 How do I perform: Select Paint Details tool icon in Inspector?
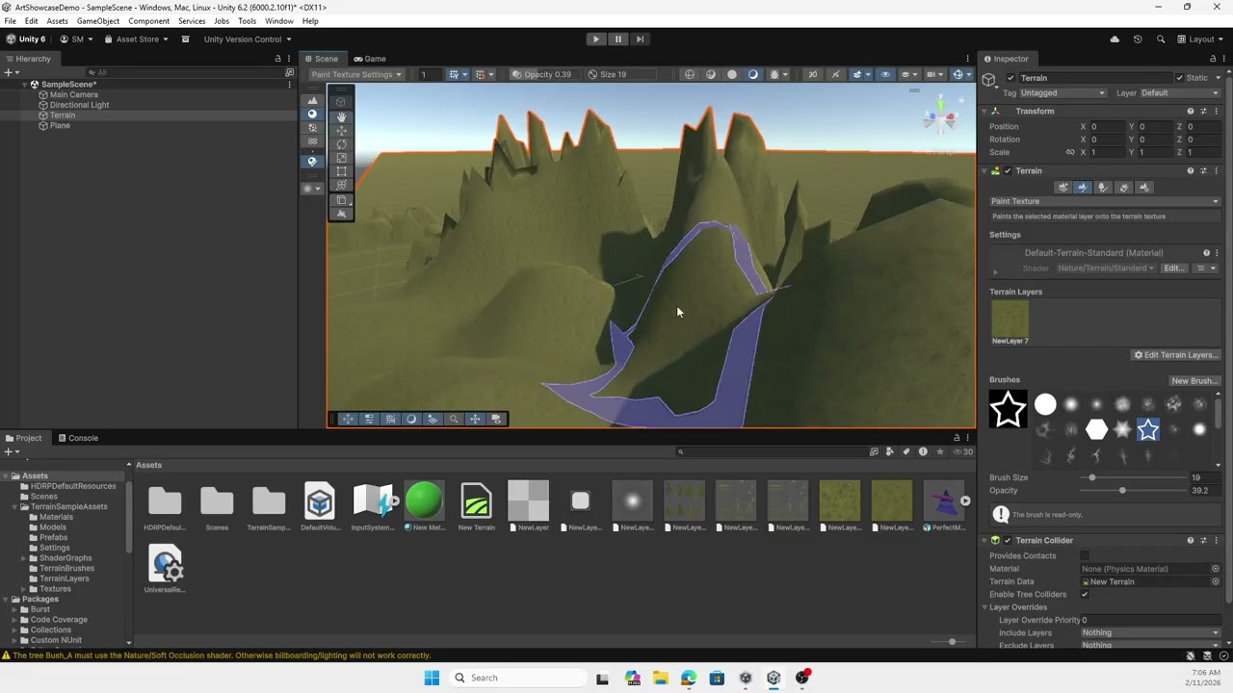[x=1123, y=188]
